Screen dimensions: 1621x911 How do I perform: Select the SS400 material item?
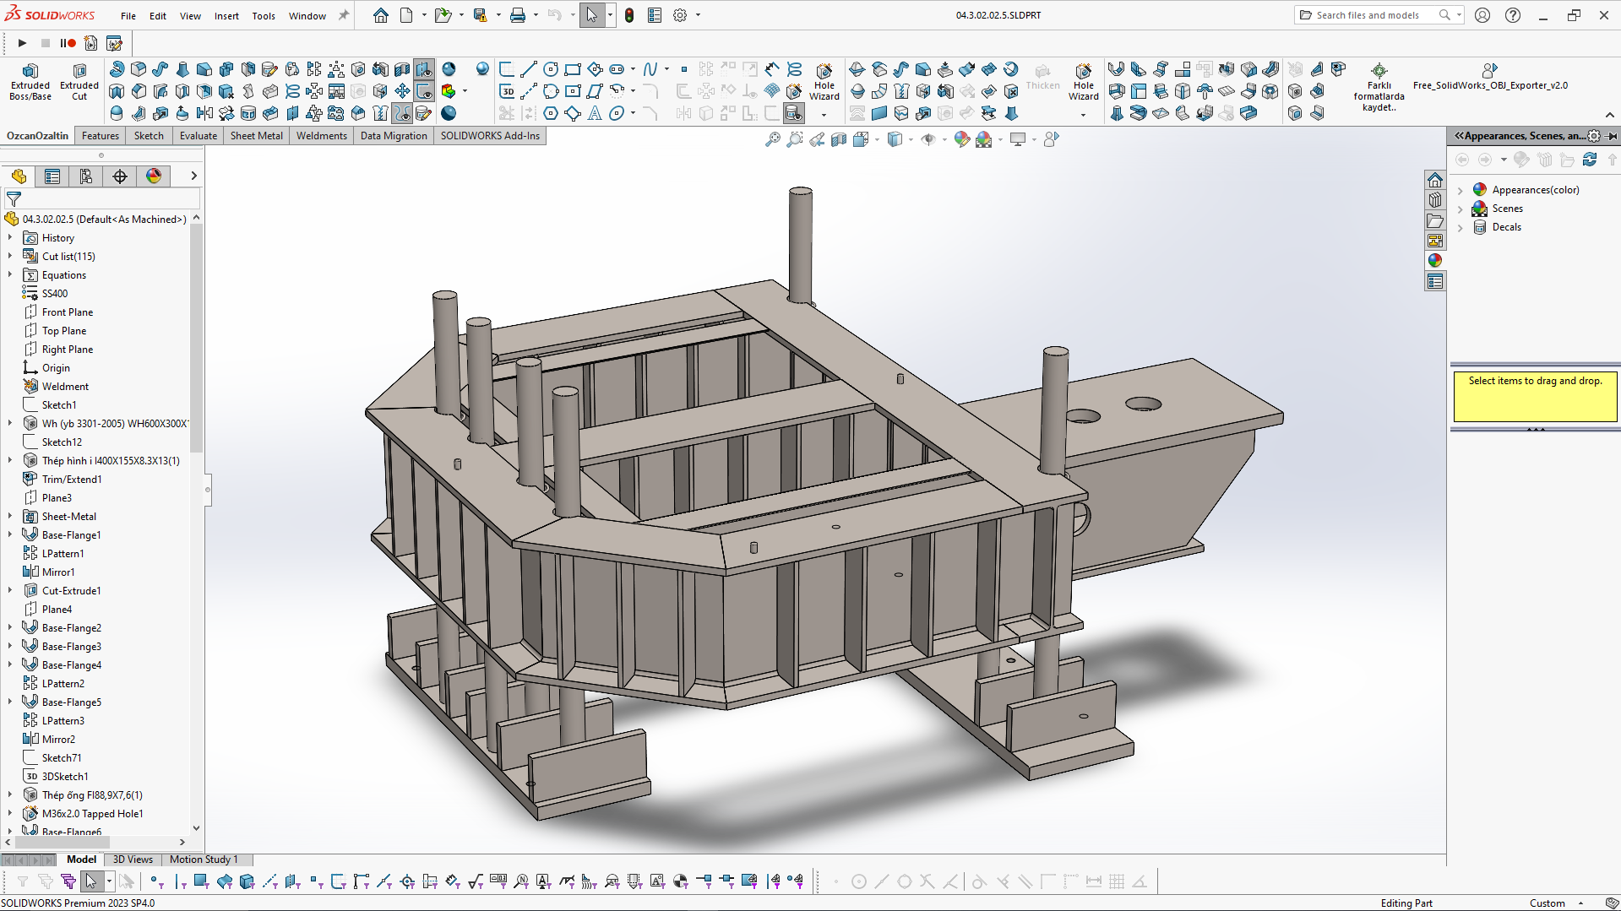point(55,294)
